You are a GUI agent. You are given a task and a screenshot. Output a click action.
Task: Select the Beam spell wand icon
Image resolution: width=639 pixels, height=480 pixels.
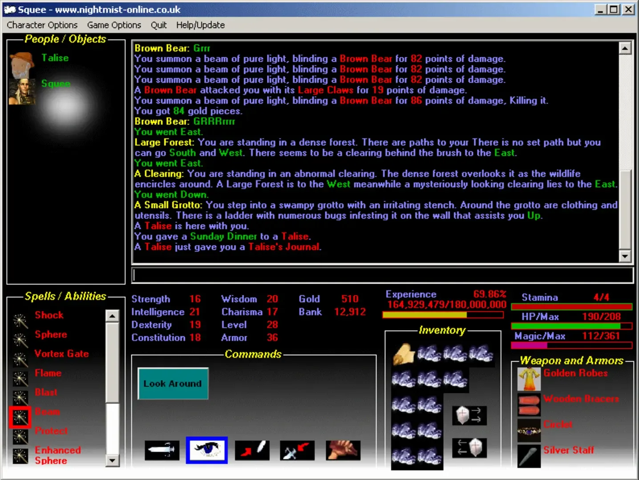tap(20, 417)
